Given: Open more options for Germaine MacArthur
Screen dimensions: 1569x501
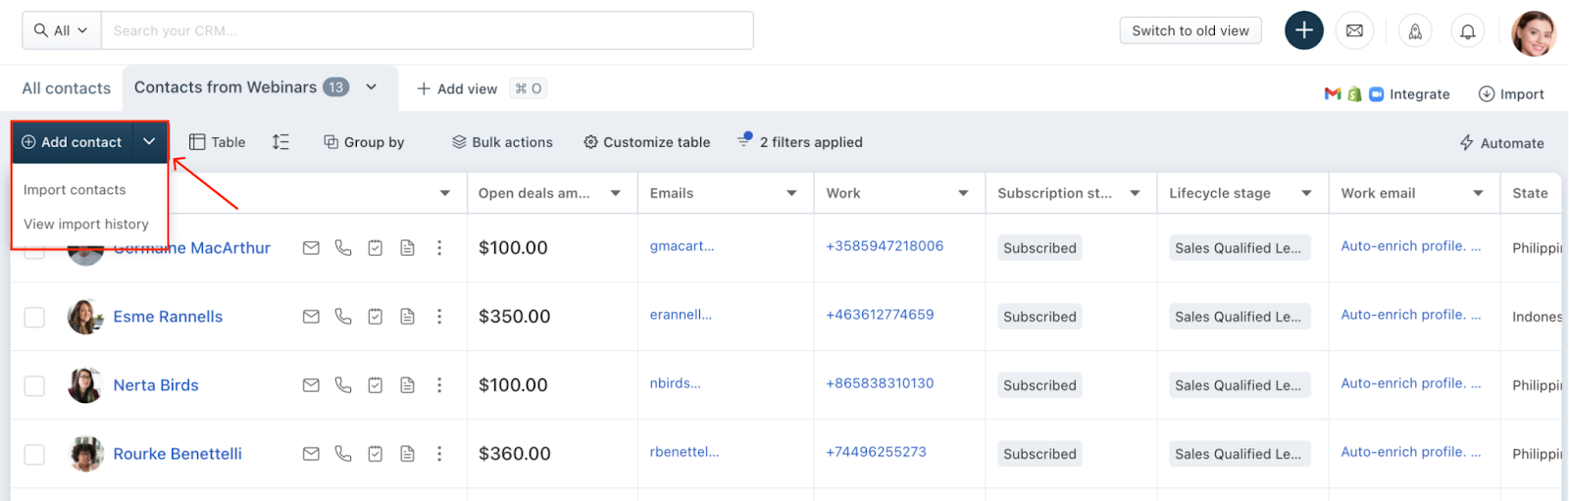Looking at the screenshot, I should click(439, 248).
